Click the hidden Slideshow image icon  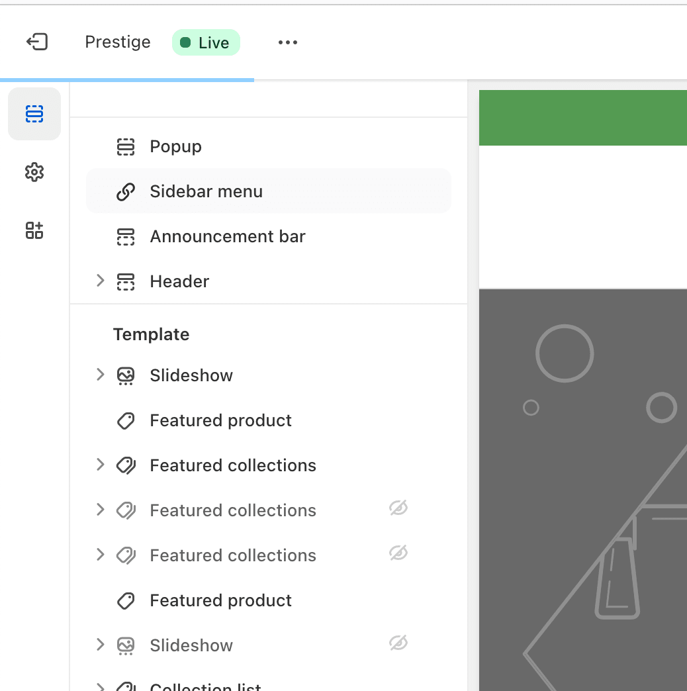click(126, 645)
